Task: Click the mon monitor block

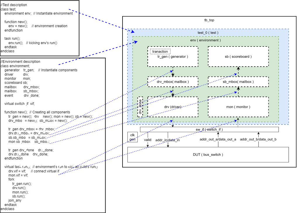Action: 238,107
